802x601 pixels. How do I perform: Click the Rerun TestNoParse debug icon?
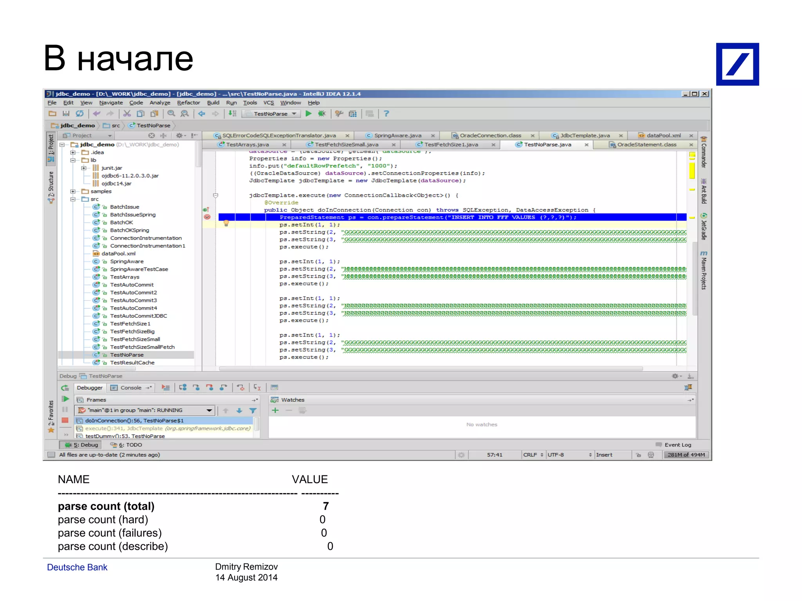65,388
